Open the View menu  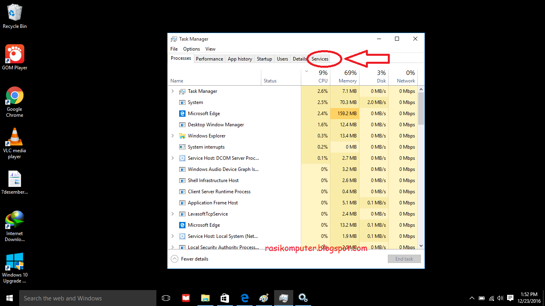click(210, 49)
